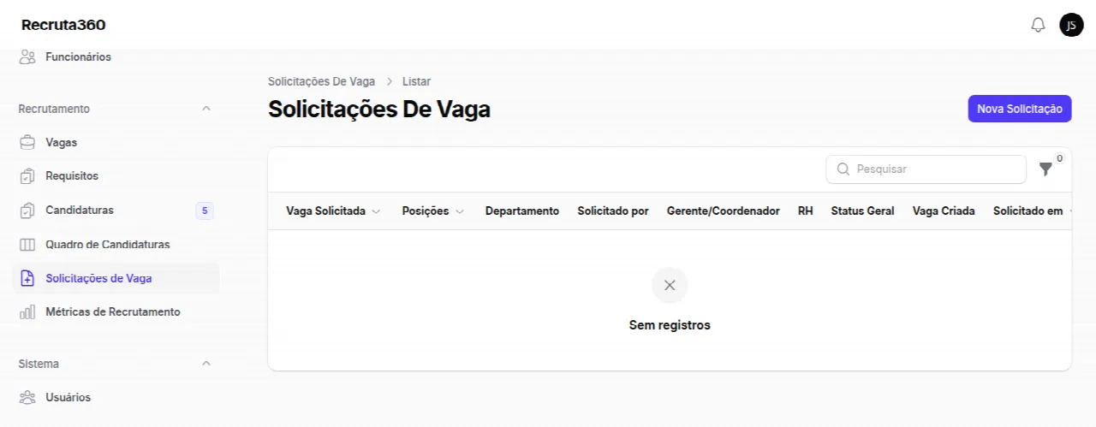
Task: Sort by Posições column chevron
Action: 460,211
